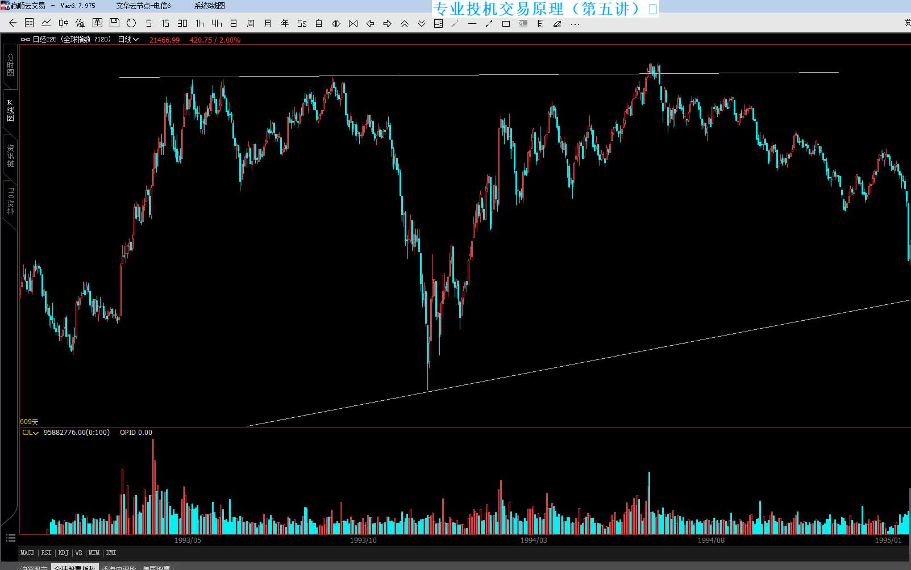Open the 日线 period dropdown
This screenshot has height=570, width=911.
(128, 39)
